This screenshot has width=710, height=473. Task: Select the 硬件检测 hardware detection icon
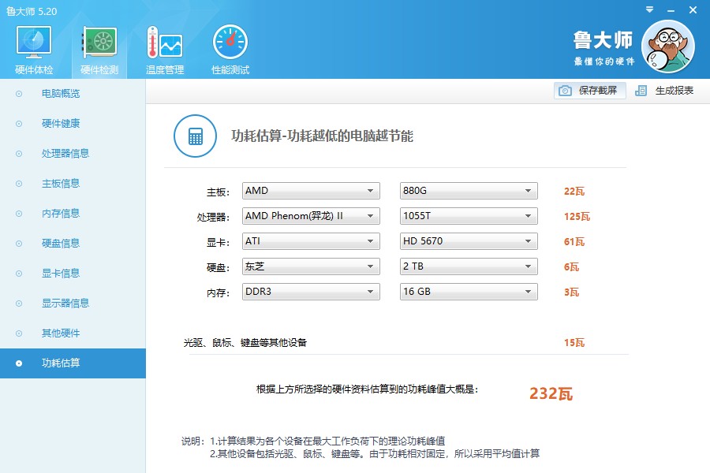99,43
